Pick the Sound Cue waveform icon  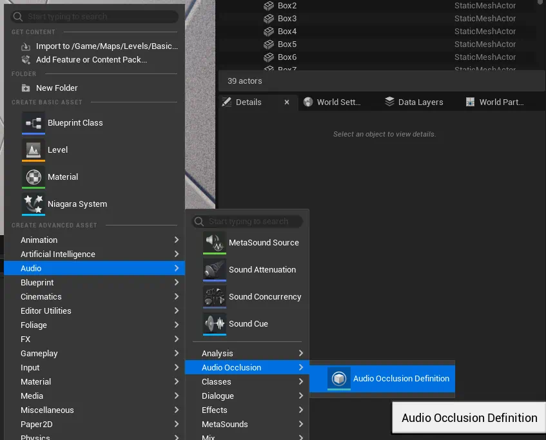point(215,324)
